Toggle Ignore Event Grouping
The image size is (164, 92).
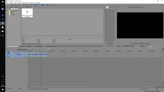[x=45, y=5]
